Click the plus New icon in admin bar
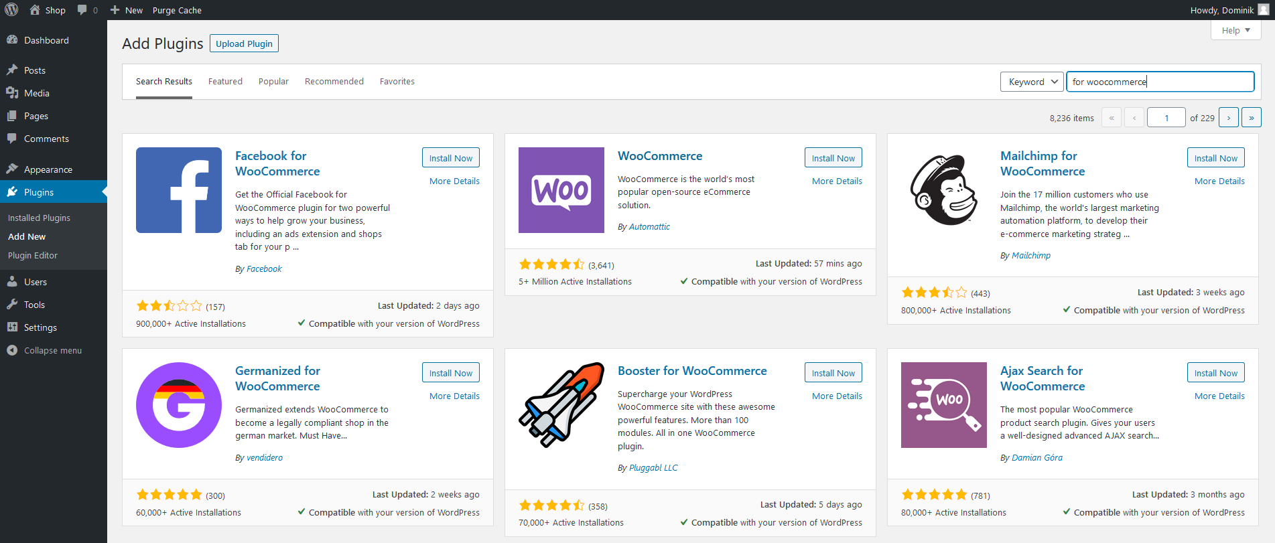Screen dimensions: 1275x543 115,10
